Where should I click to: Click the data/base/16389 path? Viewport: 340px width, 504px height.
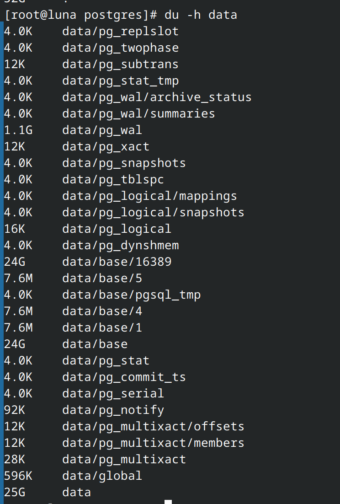click(x=117, y=262)
